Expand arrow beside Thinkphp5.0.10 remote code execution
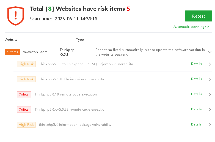 point(210,94)
